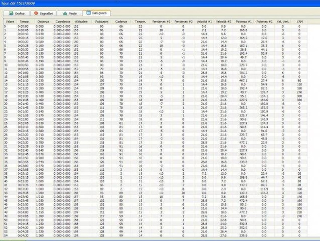Screen dimensions: 320x241
Task: Click the Potenza #1 value 187.1
Action: point(244,46)
